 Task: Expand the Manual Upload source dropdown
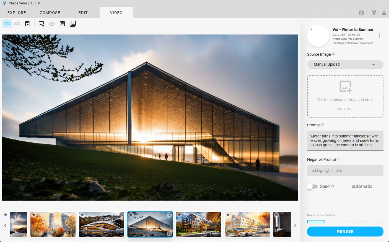[345, 65]
